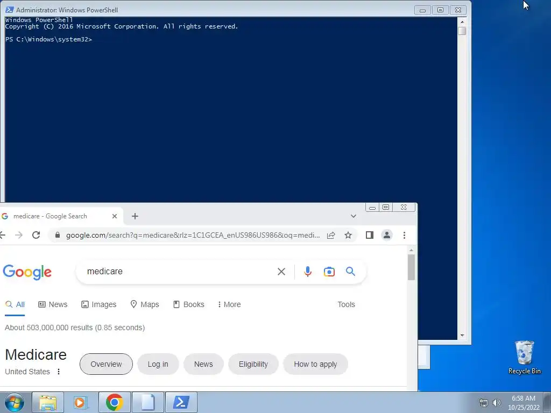Clear the medicare search query with X
The width and height of the screenshot is (551, 413).
[x=281, y=272]
